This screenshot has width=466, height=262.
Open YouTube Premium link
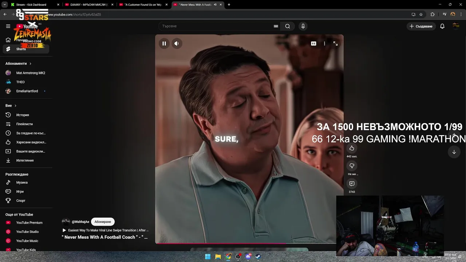coord(26,223)
